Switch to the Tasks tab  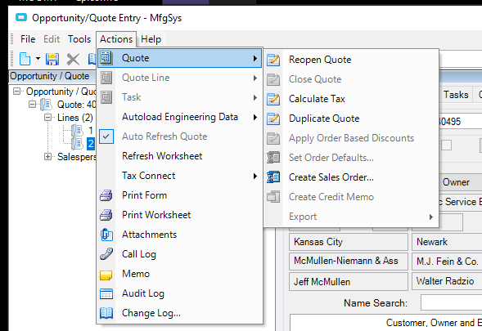(x=456, y=95)
